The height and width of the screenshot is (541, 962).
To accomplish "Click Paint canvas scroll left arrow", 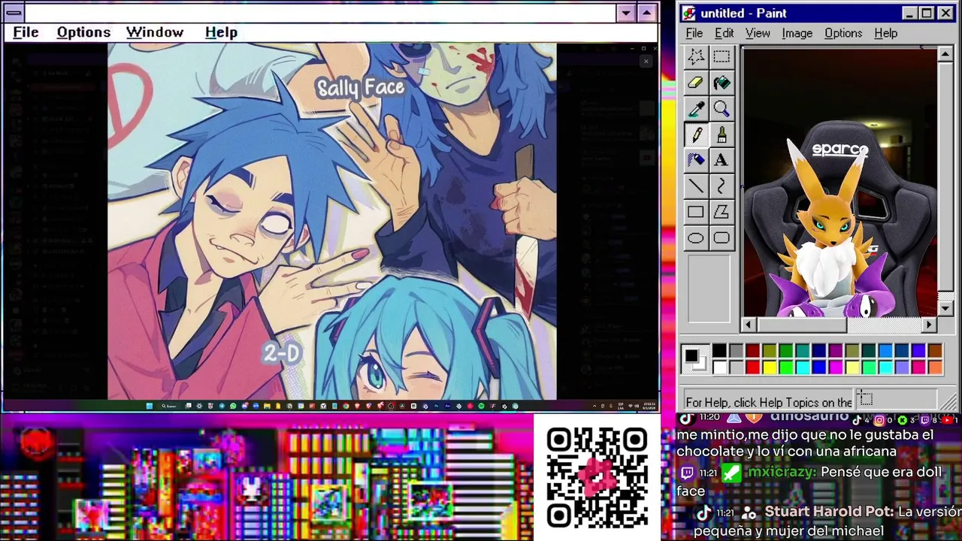I will point(748,325).
